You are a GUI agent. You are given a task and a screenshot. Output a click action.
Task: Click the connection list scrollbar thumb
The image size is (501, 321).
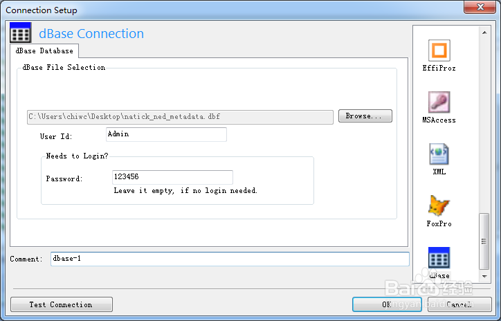(484, 241)
